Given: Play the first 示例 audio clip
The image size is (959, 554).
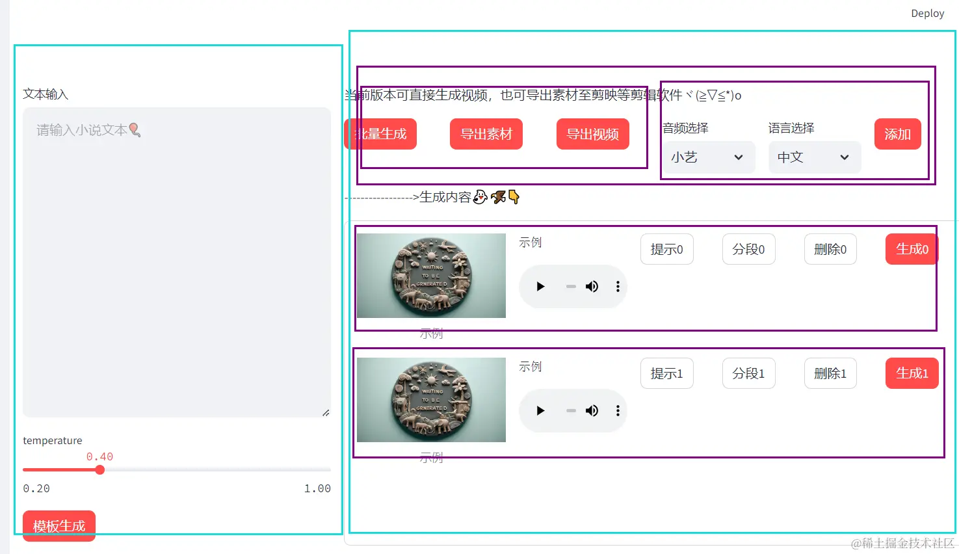Looking at the screenshot, I should pos(540,286).
